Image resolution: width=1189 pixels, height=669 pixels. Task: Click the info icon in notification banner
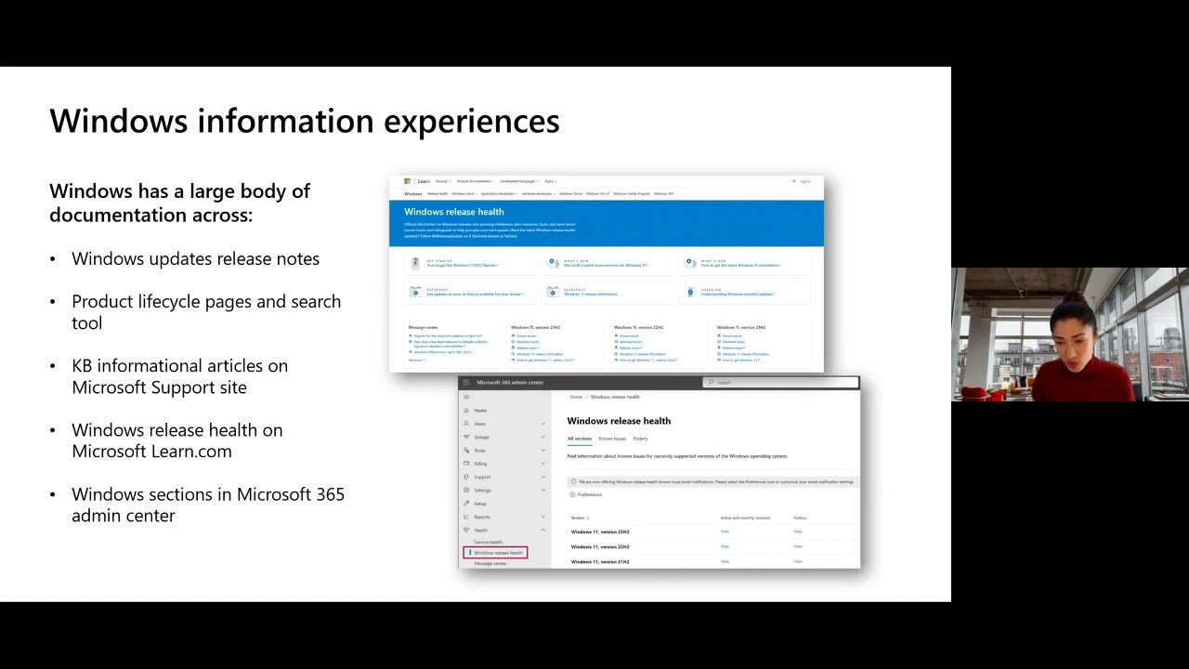pos(573,482)
